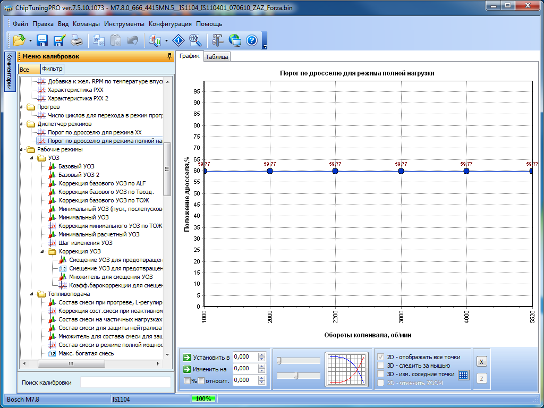This screenshot has width=544, height=408.
Task: Click the printer icon in the toolbar
Action: (x=76, y=40)
